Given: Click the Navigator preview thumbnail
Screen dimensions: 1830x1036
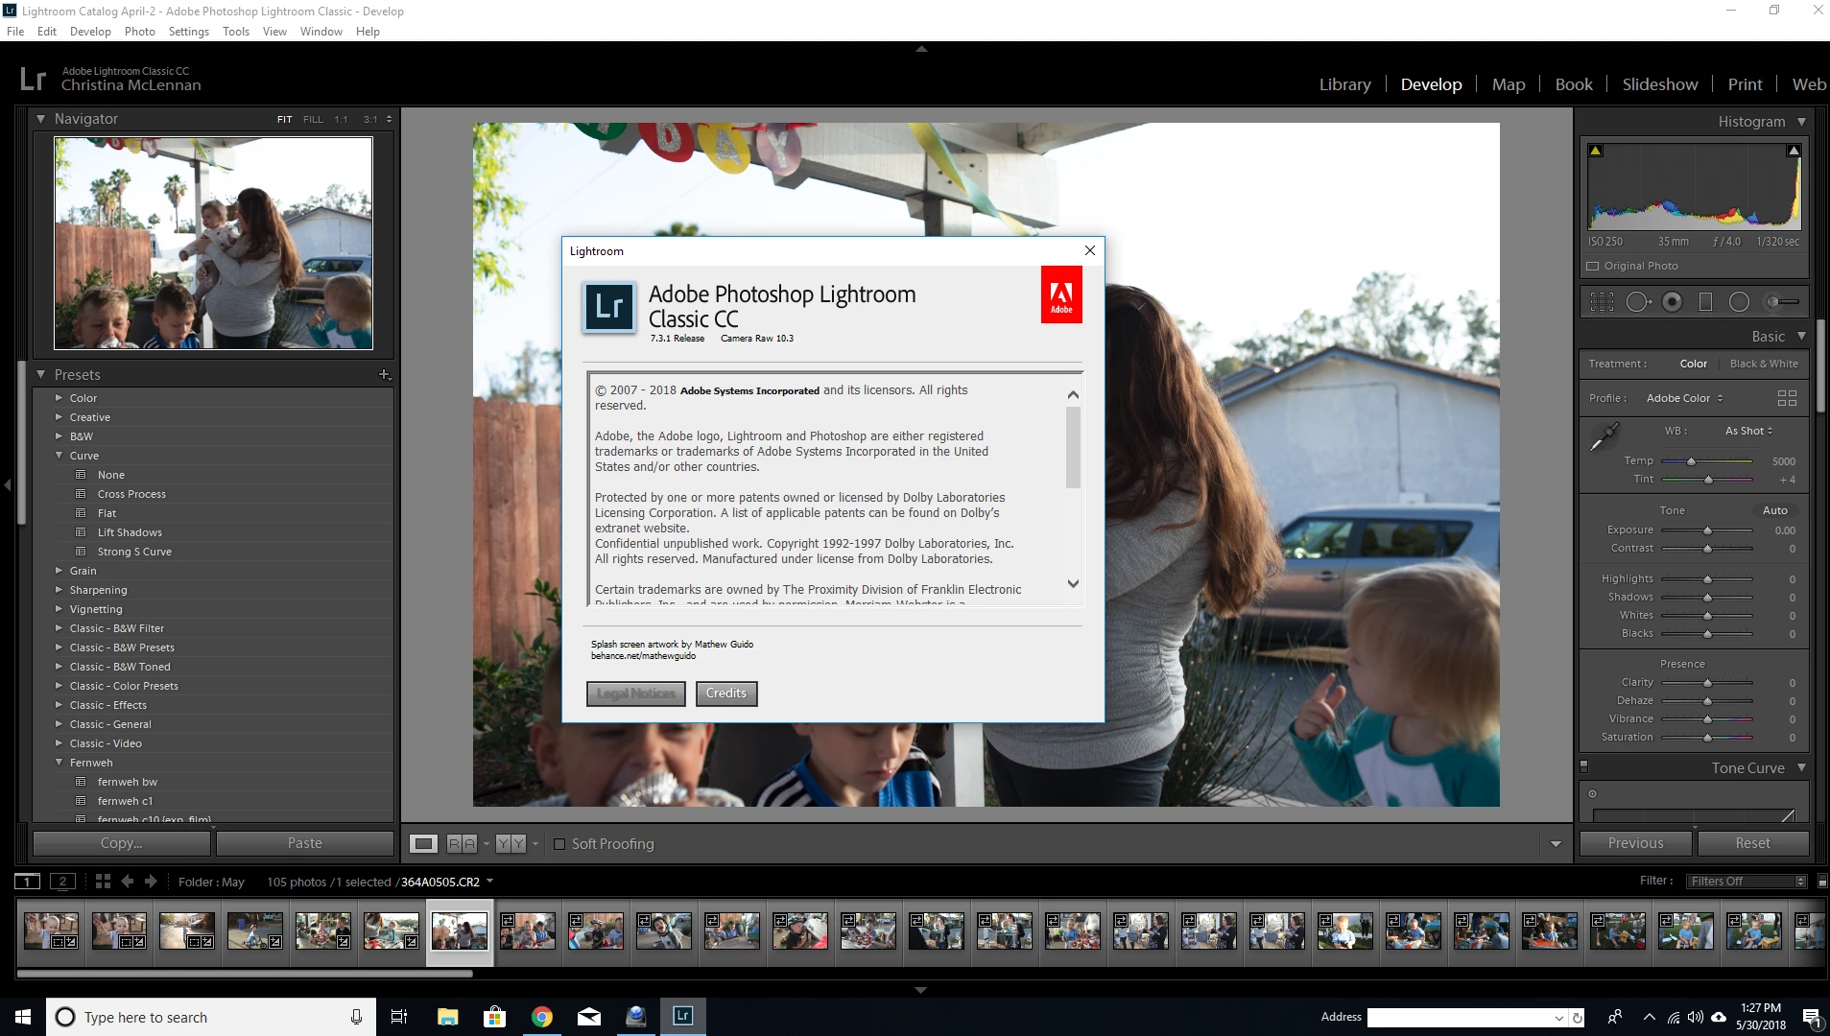Looking at the screenshot, I should [213, 243].
